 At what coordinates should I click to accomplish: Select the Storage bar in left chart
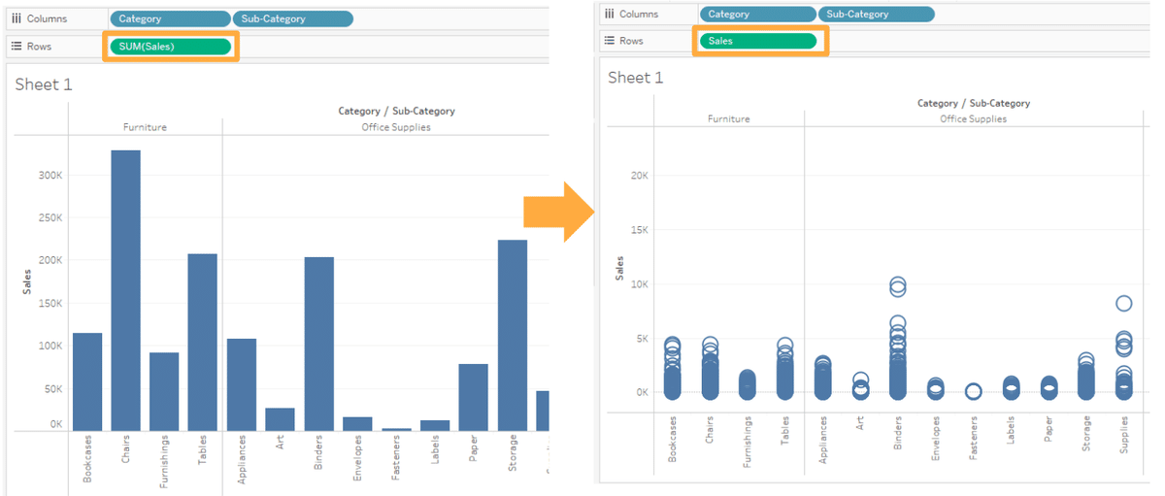point(513,335)
